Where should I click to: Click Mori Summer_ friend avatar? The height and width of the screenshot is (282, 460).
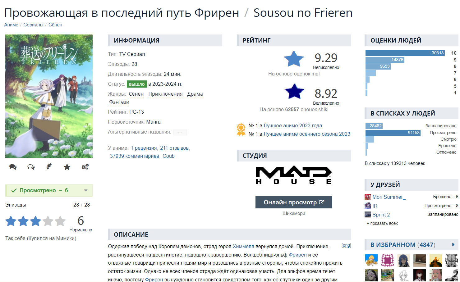tap(368, 197)
